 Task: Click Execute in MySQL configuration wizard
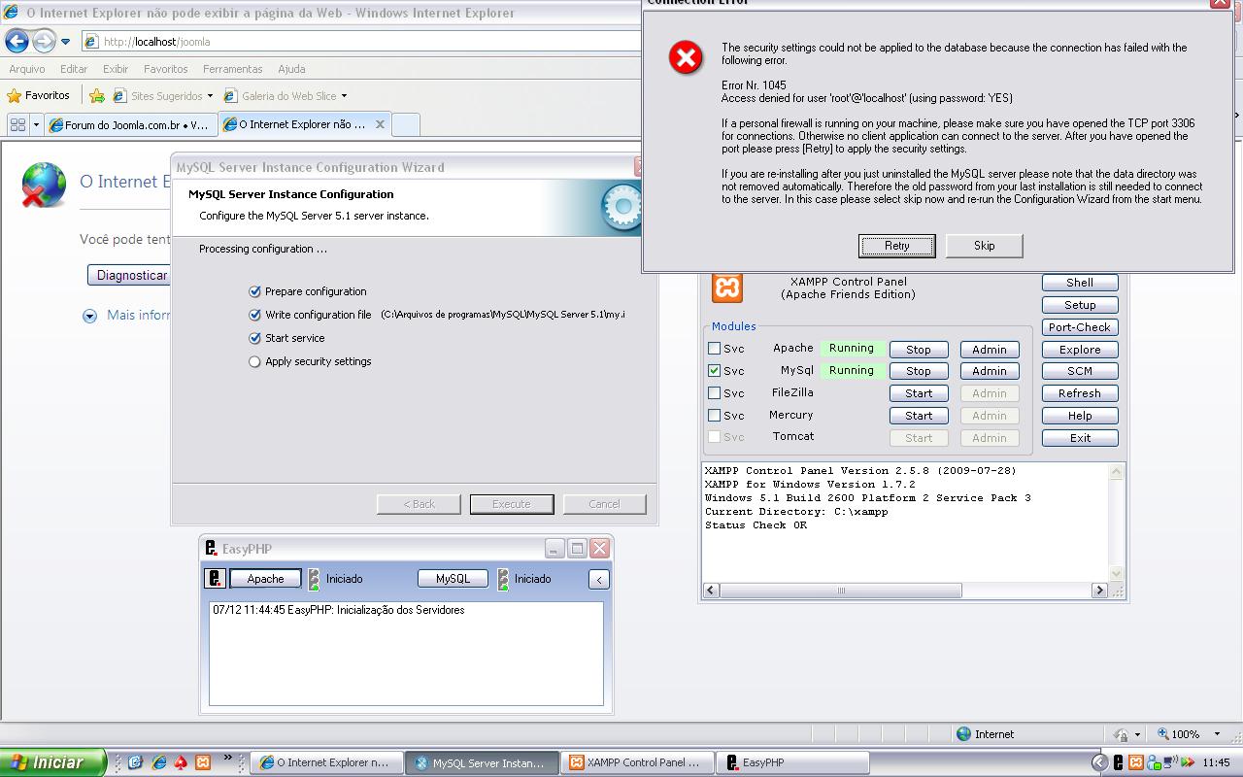(x=512, y=504)
